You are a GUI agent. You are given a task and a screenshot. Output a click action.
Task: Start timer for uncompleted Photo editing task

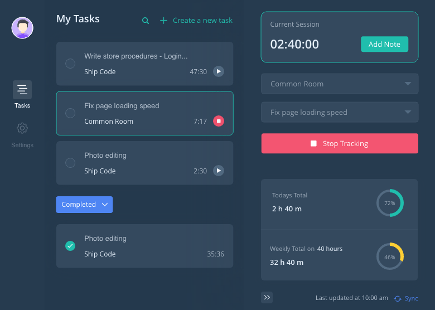[219, 171]
